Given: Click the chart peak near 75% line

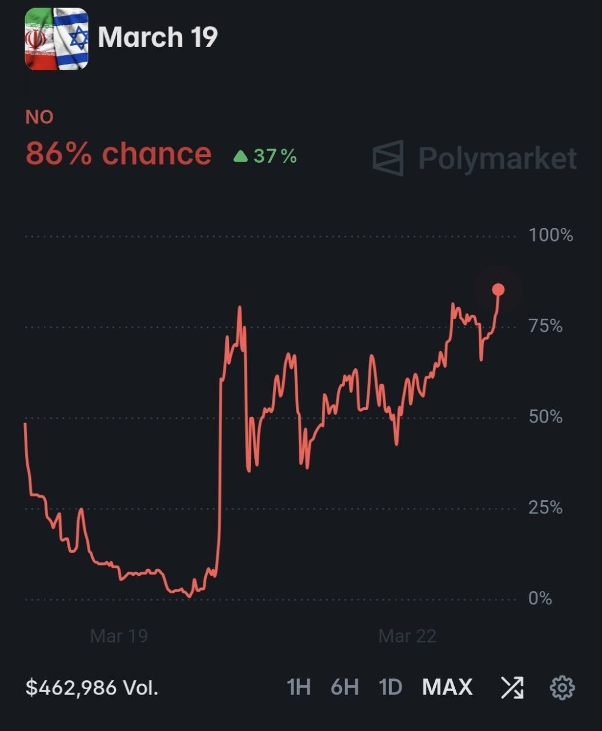Looking at the screenshot, I should click(239, 308).
